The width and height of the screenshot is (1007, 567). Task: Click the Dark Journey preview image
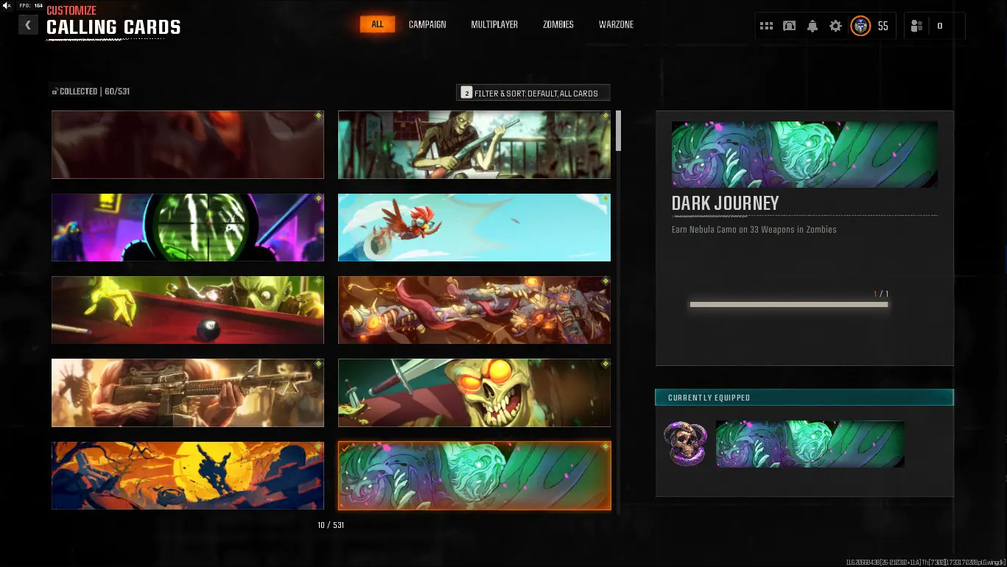click(x=804, y=155)
